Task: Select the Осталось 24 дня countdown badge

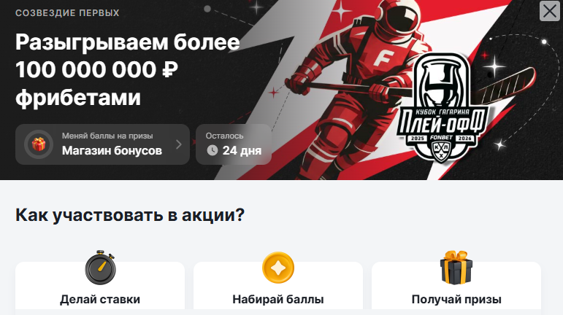Action: (234, 144)
